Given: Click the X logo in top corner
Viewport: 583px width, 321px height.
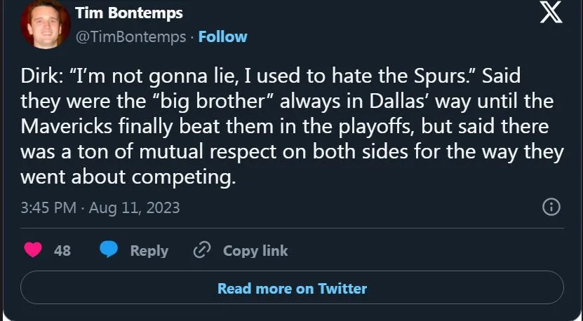Looking at the screenshot, I should (550, 14).
